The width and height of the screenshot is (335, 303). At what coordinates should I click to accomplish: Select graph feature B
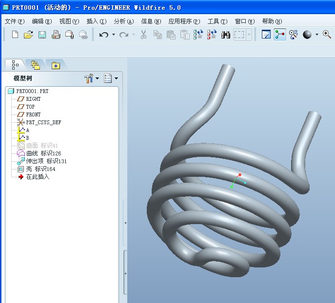(23, 138)
